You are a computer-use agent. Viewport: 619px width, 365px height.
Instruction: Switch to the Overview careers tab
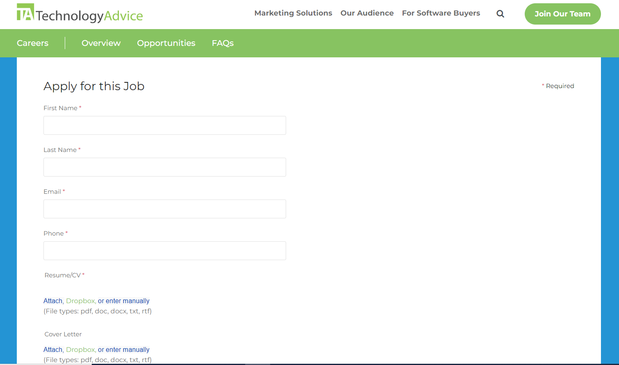tap(101, 43)
